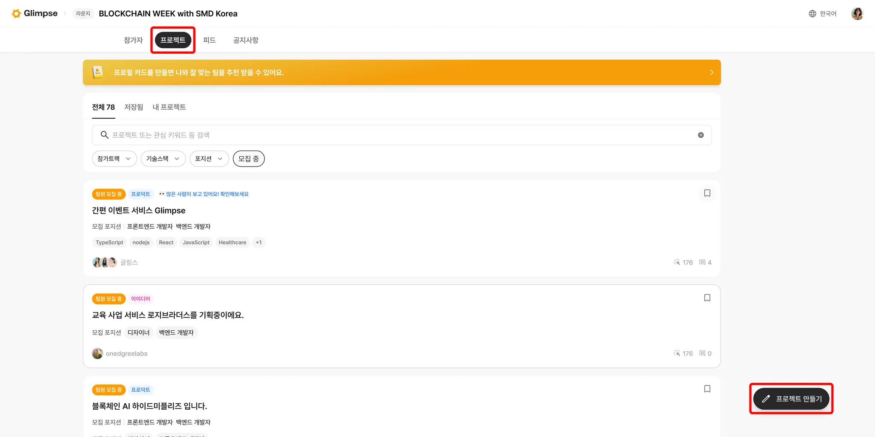875x437 pixels.
Task: Open the globe language selector 한국어
Action: tap(822, 14)
